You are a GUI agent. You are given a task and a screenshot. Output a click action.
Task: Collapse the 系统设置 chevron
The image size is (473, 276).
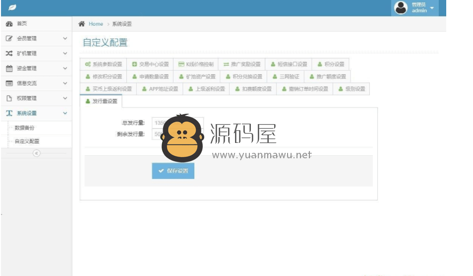pyautogui.click(x=65, y=113)
